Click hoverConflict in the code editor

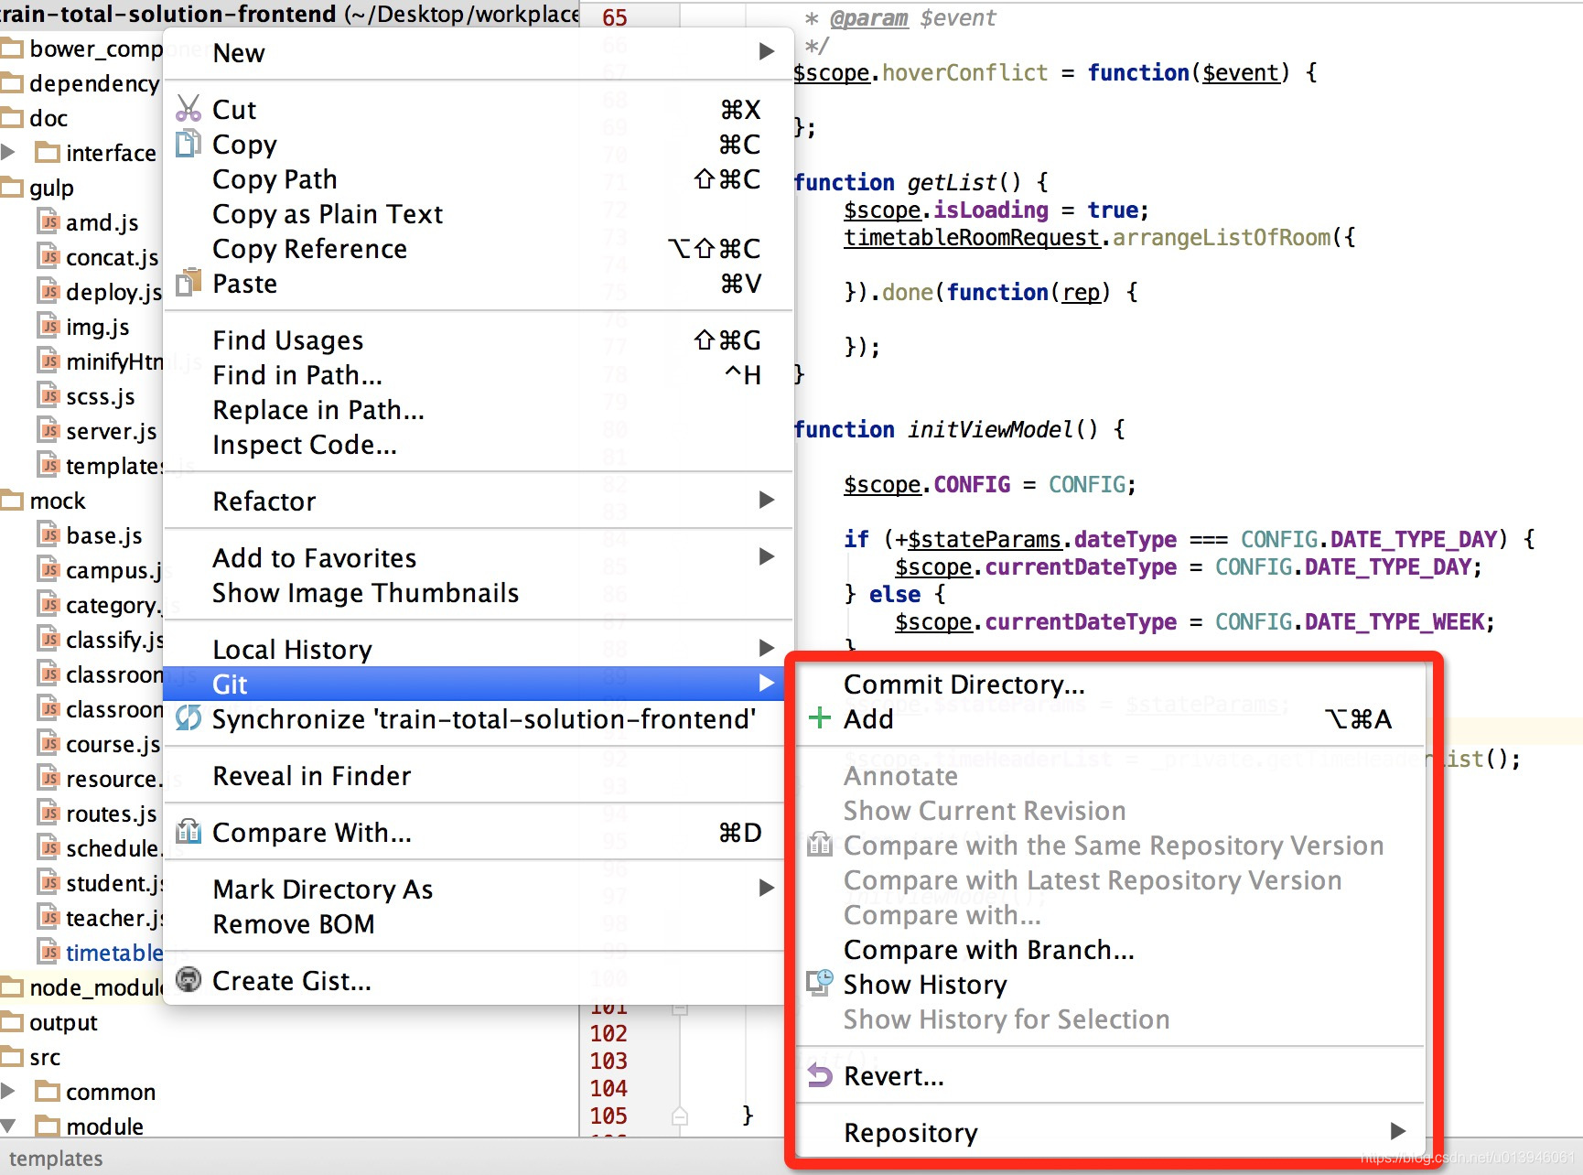click(964, 72)
